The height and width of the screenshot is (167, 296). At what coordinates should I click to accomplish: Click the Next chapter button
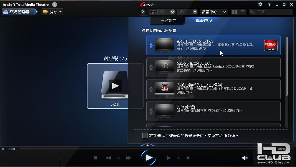point(188,158)
